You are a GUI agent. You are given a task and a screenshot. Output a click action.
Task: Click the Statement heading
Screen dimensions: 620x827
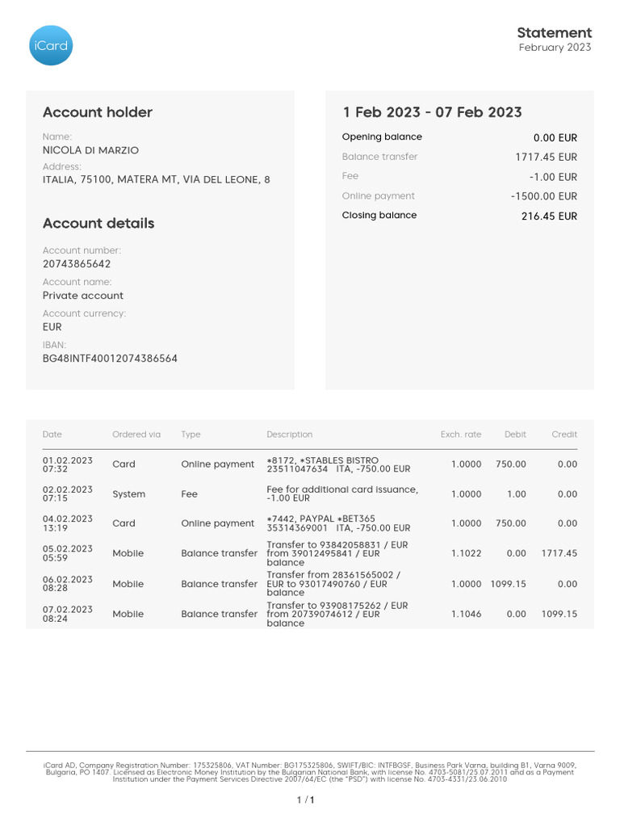[554, 33]
